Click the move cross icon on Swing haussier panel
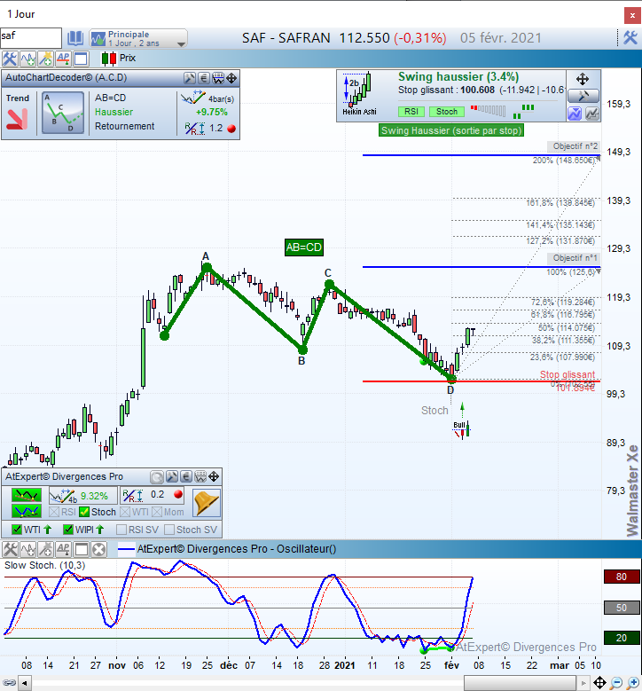Image resolution: width=642 pixels, height=691 pixels. click(583, 79)
